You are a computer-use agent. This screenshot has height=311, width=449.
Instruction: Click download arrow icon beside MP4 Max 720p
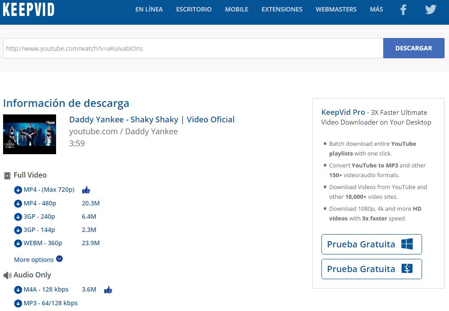pyautogui.click(x=18, y=190)
